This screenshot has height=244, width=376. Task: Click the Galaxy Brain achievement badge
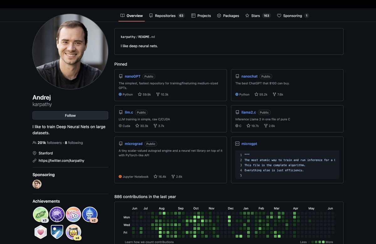point(57,214)
